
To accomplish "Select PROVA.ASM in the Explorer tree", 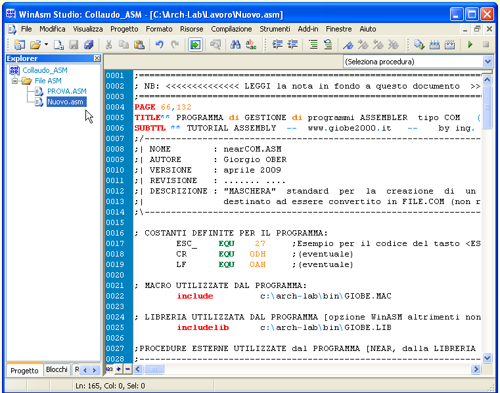I will (66, 91).
